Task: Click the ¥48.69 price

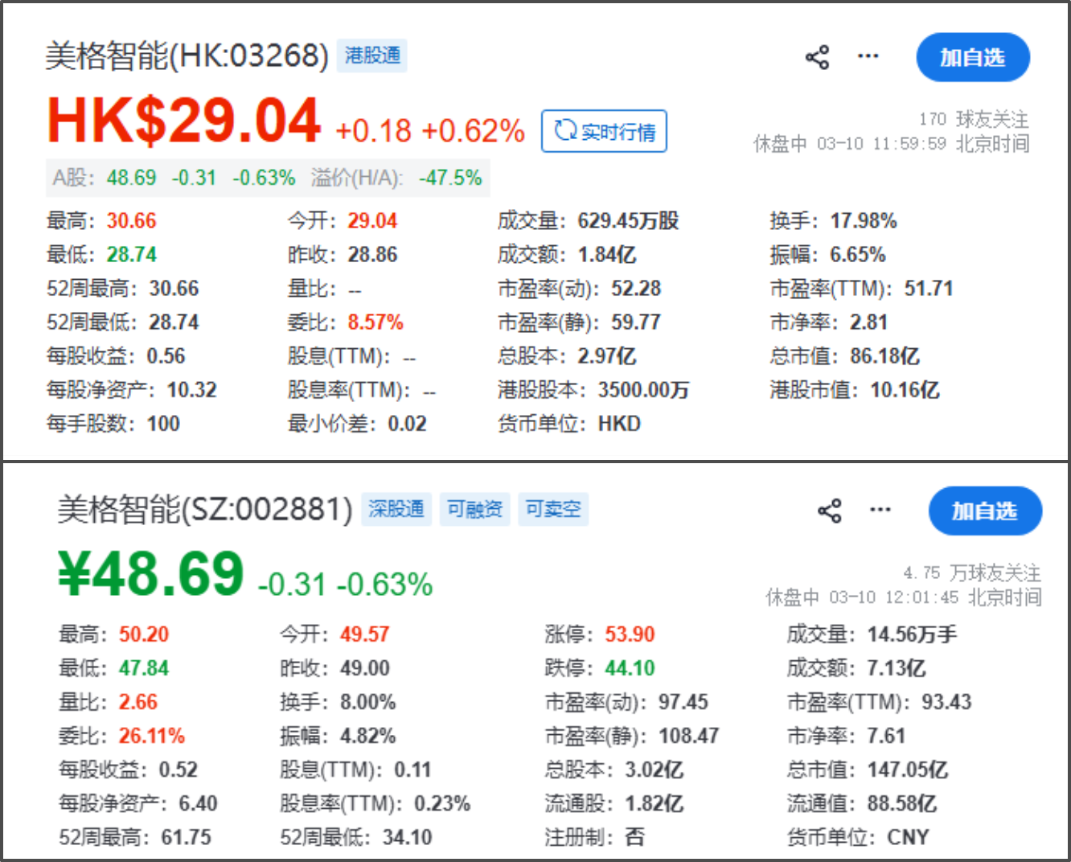Action: (151, 574)
